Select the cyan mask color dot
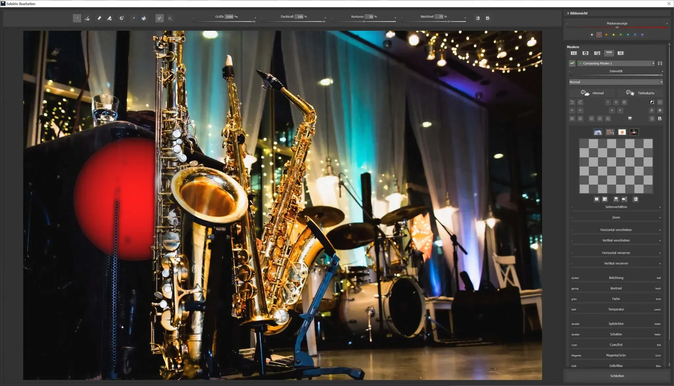 (x=628, y=35)
